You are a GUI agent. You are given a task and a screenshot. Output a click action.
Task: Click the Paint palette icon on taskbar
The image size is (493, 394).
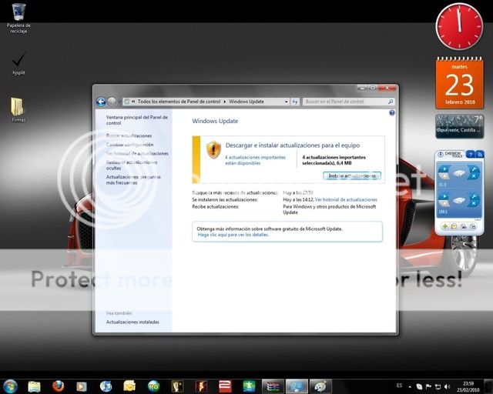(x=320, y=386)
